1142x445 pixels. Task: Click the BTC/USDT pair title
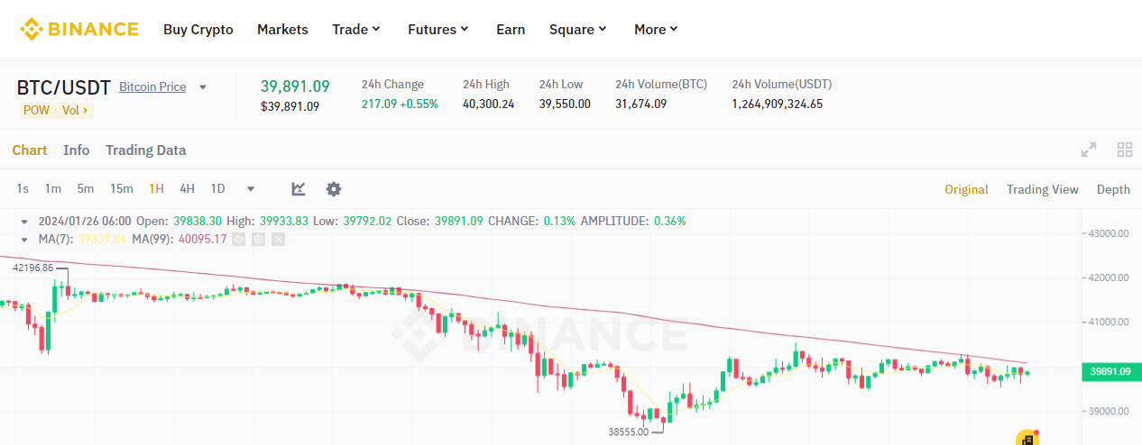click(x=63, y=87)
